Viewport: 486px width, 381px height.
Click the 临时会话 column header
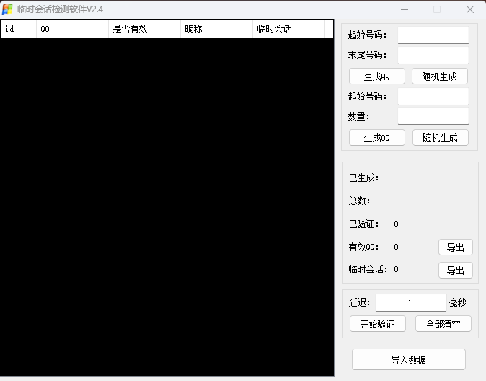288,29
